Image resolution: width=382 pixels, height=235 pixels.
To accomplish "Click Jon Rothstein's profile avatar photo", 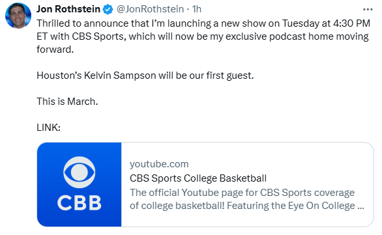I will click(x=18, y=16).
